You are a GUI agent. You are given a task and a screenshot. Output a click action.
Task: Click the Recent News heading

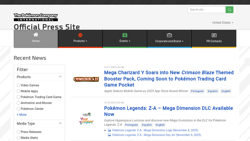30,58
